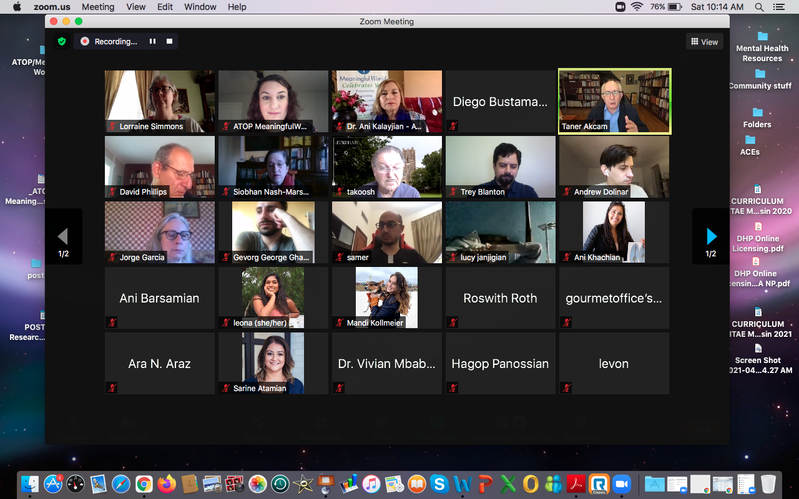Click the muted mic icon on Roswith Roth's tile
The height and width of the screenshot is (499, 799).
(x=453, y=322)
